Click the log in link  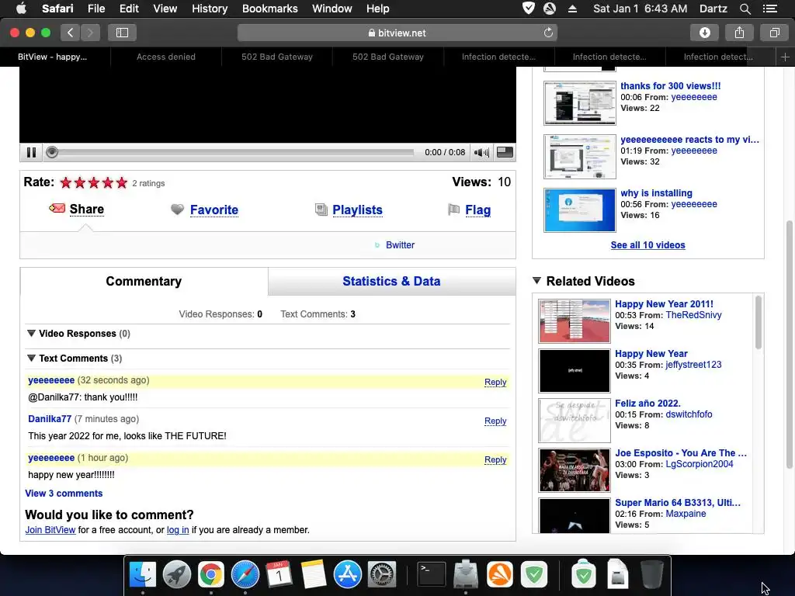178,529
